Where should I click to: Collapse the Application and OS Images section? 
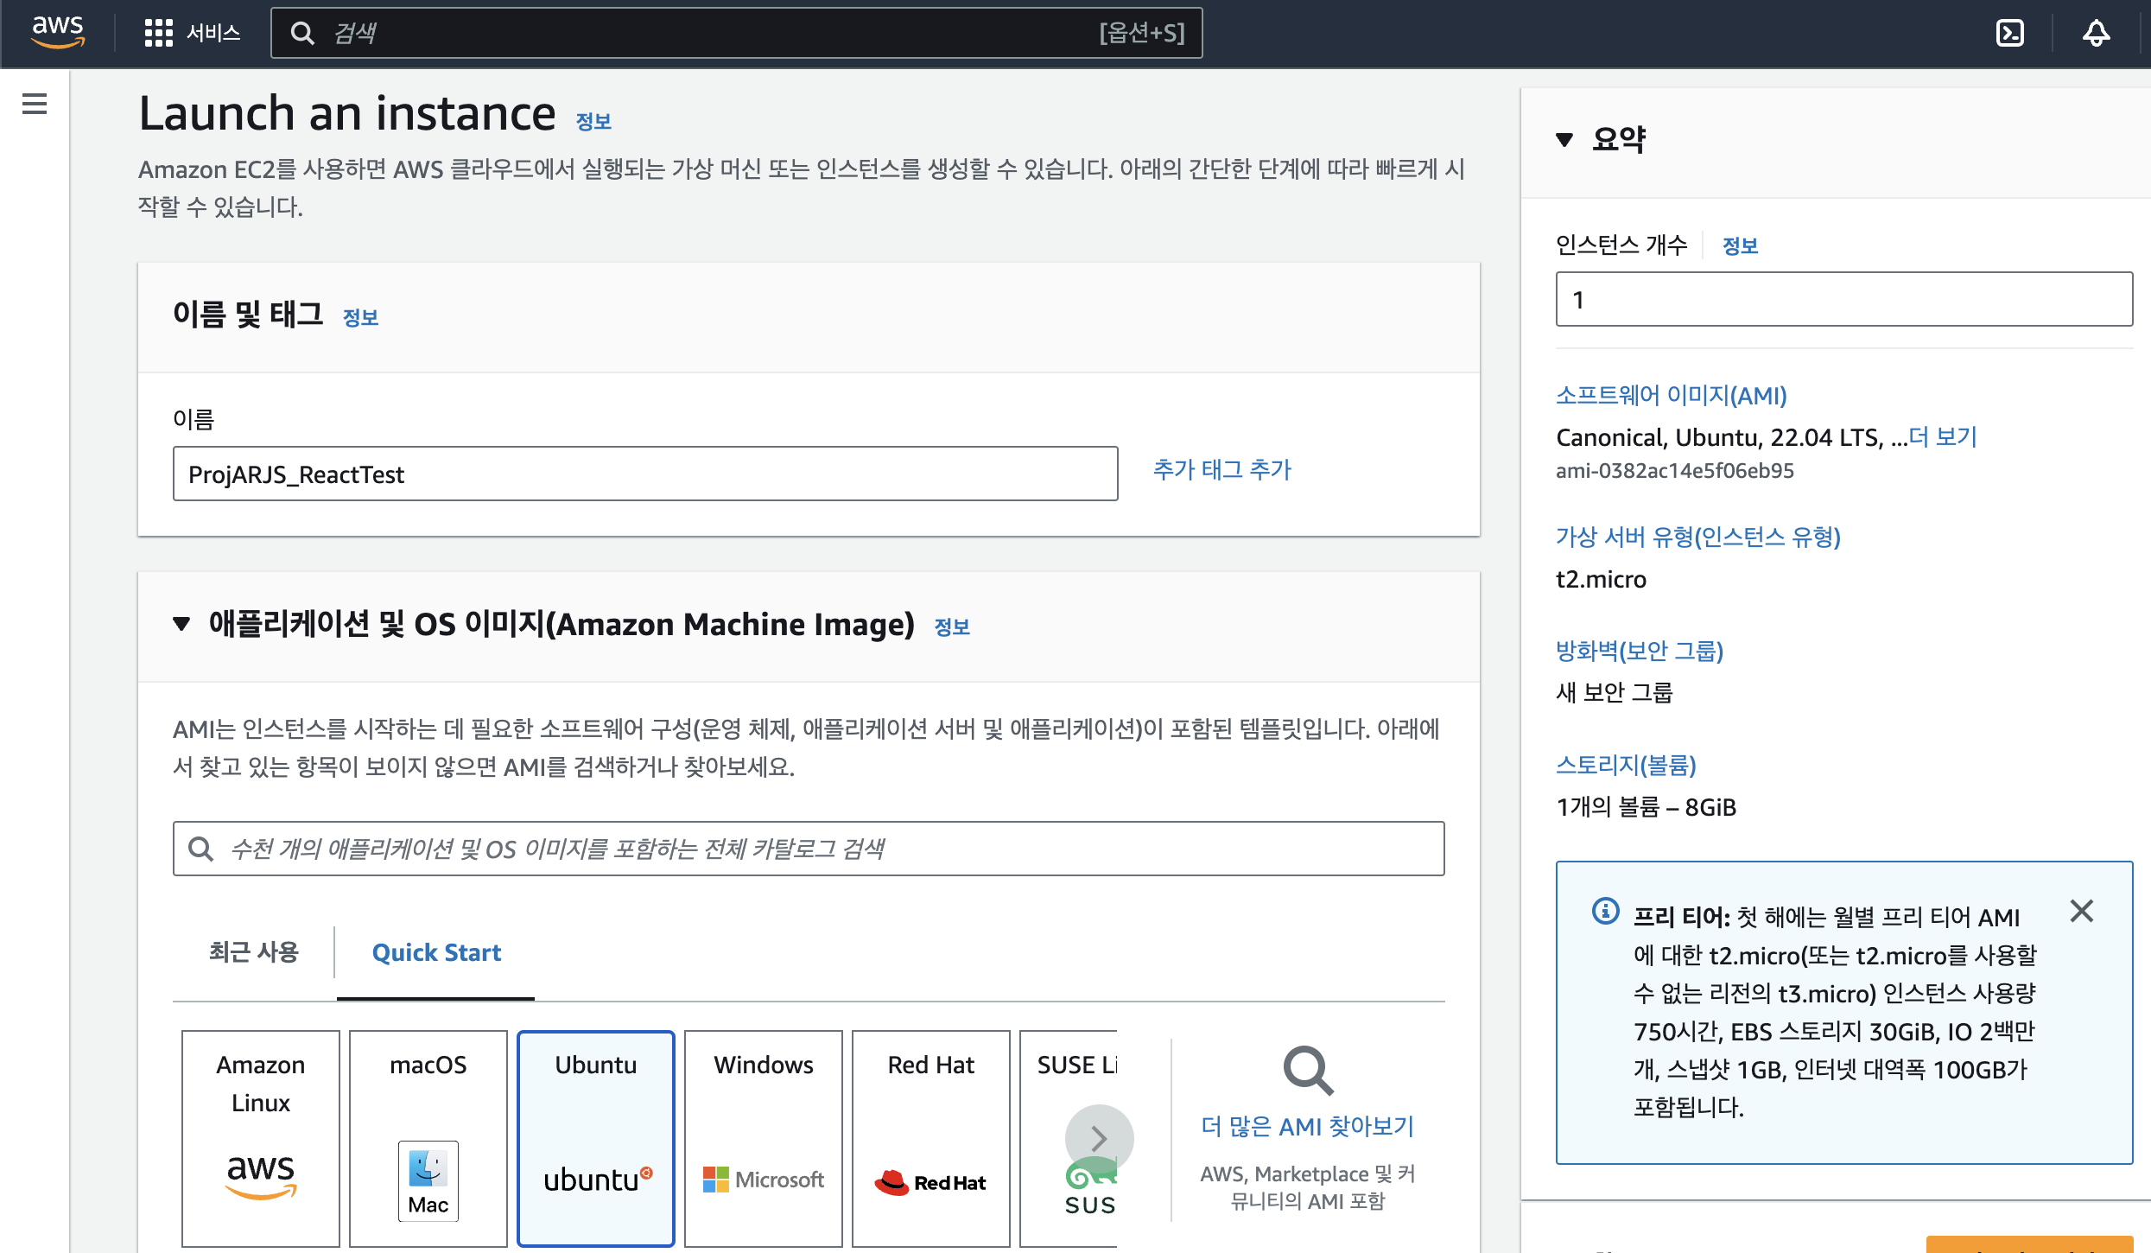coord(181,624)
